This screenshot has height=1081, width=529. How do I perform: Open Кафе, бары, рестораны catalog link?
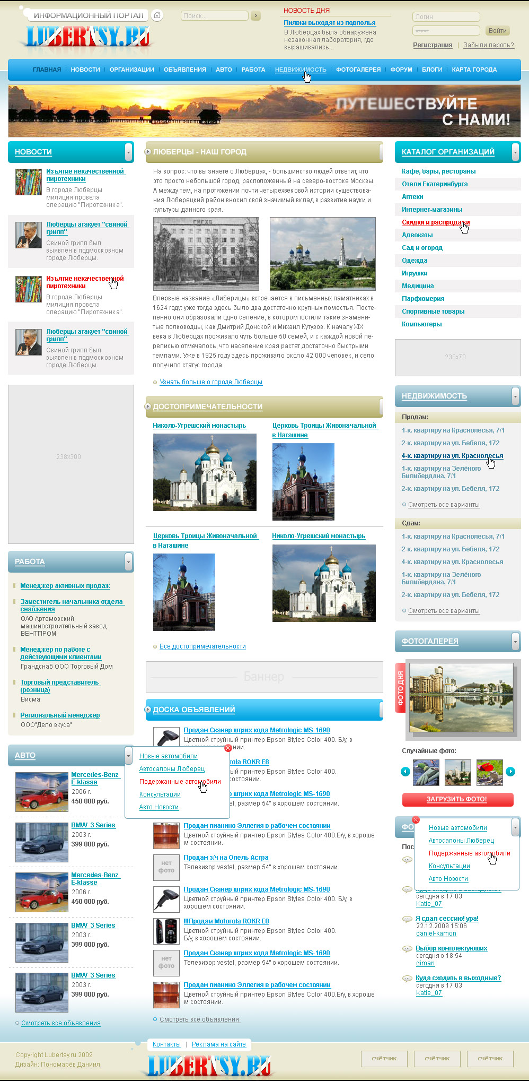439,171
